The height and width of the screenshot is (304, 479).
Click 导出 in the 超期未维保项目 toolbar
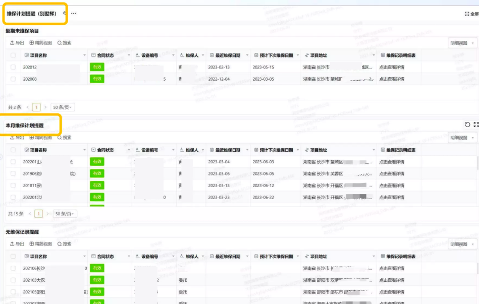(17, 43)
